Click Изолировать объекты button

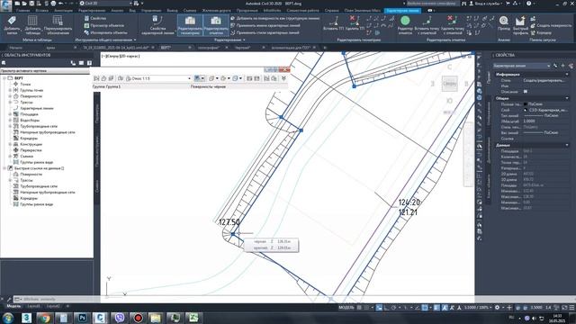105,32
